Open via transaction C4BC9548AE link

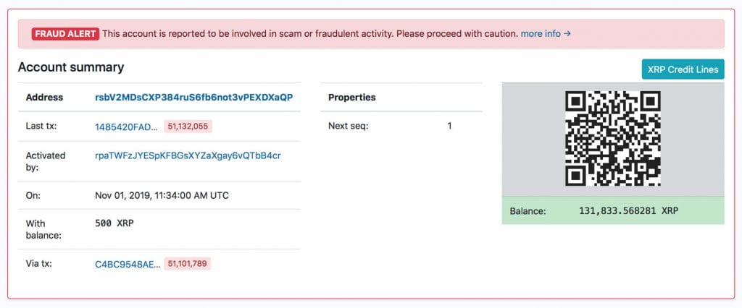[x=128, y=265]
